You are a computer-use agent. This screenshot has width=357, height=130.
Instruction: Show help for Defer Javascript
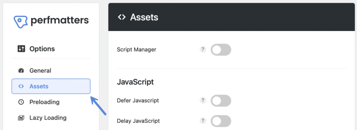[203, 100]
